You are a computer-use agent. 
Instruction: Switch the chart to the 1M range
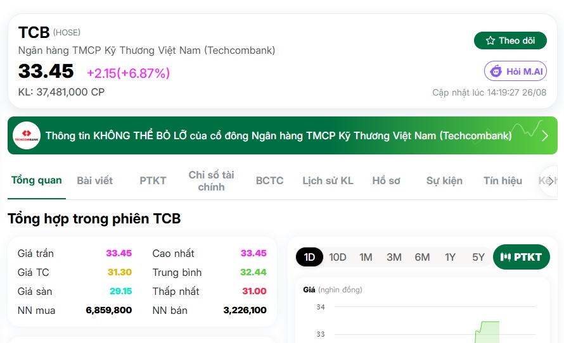(366, 257)
